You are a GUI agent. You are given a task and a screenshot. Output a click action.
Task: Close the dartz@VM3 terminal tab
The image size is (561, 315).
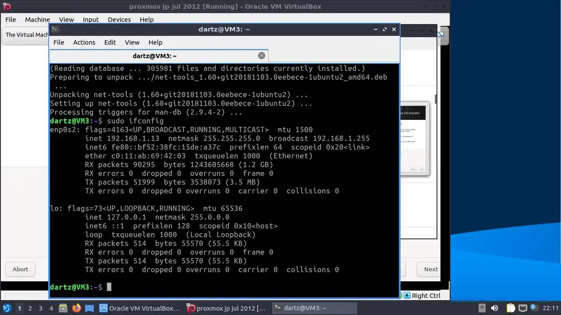[x=262, y=56]
